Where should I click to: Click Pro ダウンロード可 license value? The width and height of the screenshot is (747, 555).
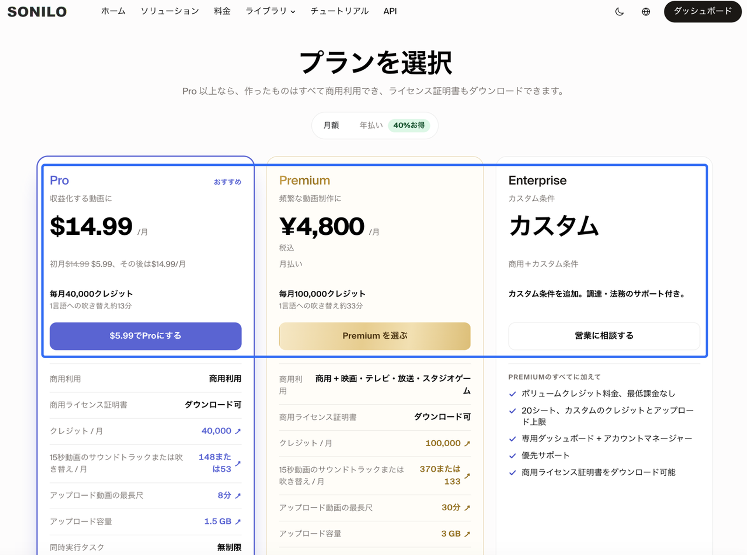pos(213,405)
